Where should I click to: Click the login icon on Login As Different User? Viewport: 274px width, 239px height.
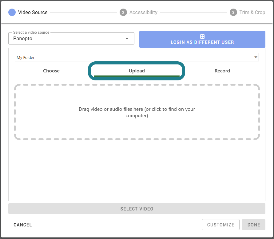[x=202, y=37]
